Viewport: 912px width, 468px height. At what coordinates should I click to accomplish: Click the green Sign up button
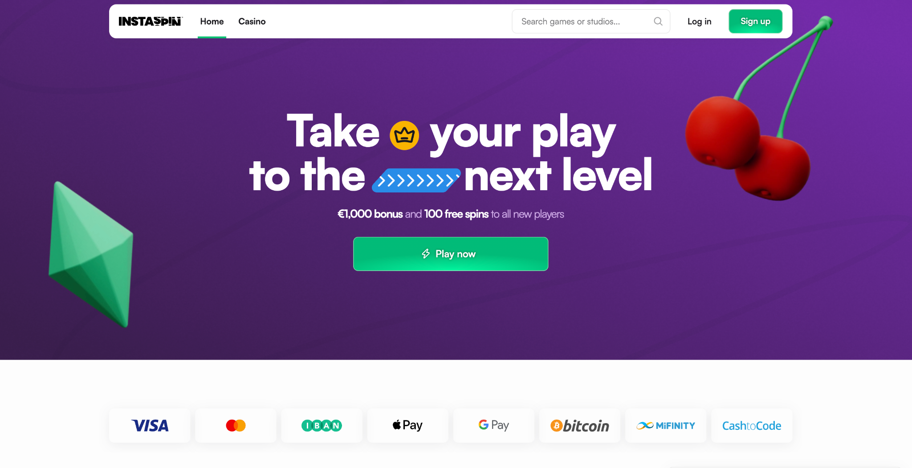[755, 21]
